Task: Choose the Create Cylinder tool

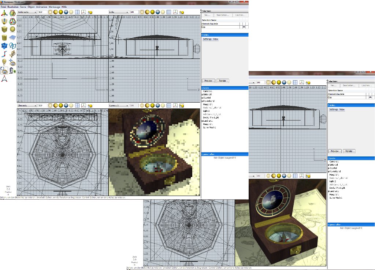Action: tap(4, 37)
